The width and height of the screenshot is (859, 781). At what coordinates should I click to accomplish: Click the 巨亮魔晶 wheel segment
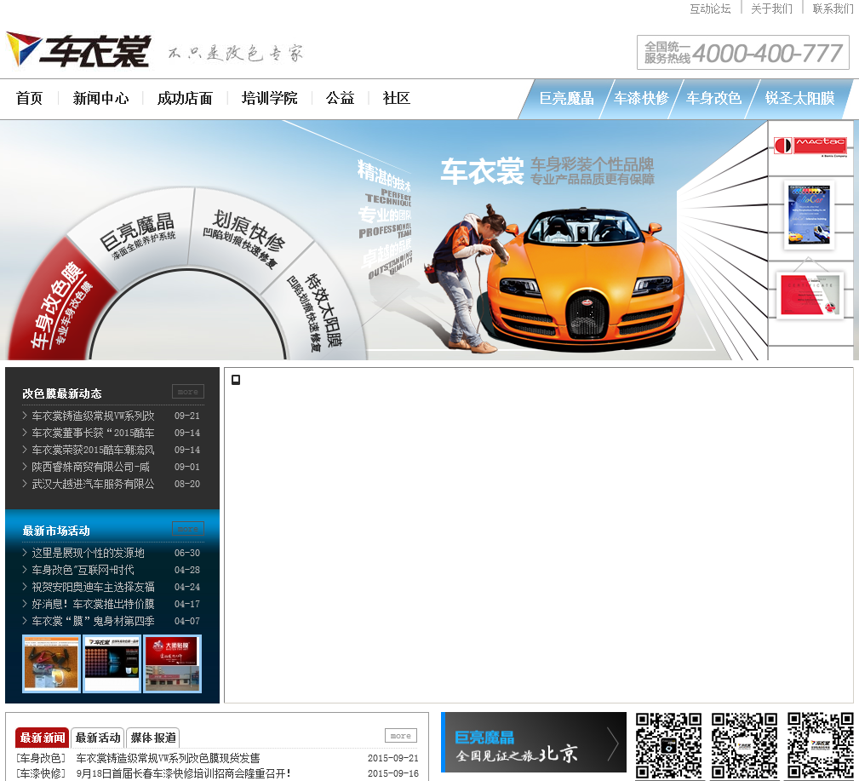pyautogui.click(x=138, y=234)
